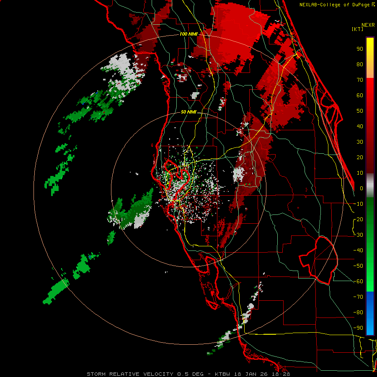The image size is (377, 377).
Task: Click the -60 value on the velocity scale
Action: click(358, 281)
